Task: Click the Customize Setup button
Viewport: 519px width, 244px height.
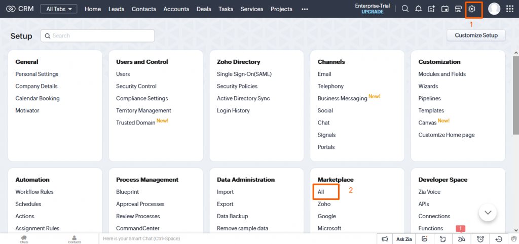Action: click(476, 35)
